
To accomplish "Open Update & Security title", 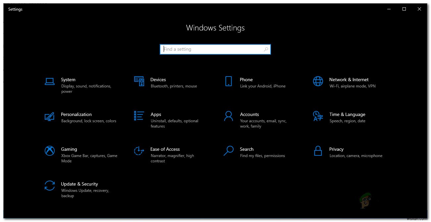I will click(x=80, y=184).
